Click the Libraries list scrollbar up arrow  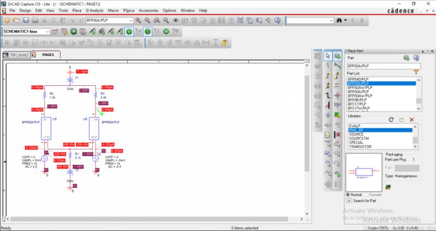click(x=415, y=127)
